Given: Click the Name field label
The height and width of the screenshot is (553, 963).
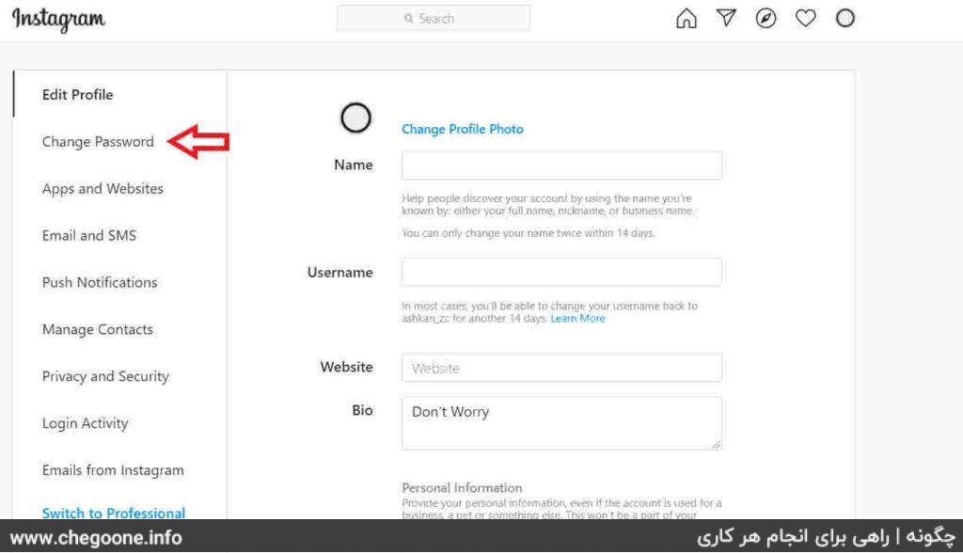Looking at the screenshot, I should click(354, 165).
